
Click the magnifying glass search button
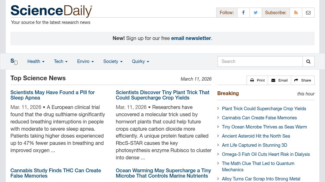click(x=309, y=61)
